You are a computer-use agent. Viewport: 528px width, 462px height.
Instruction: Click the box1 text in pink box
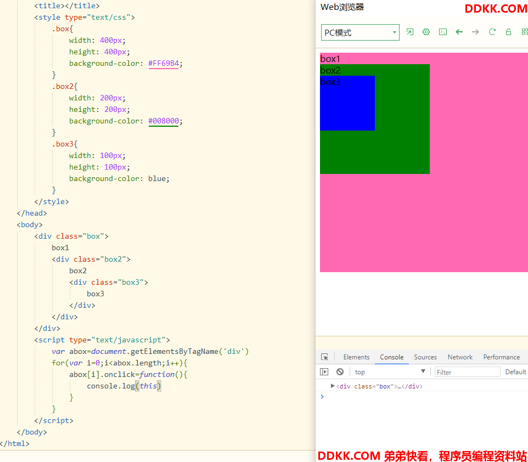330,59
